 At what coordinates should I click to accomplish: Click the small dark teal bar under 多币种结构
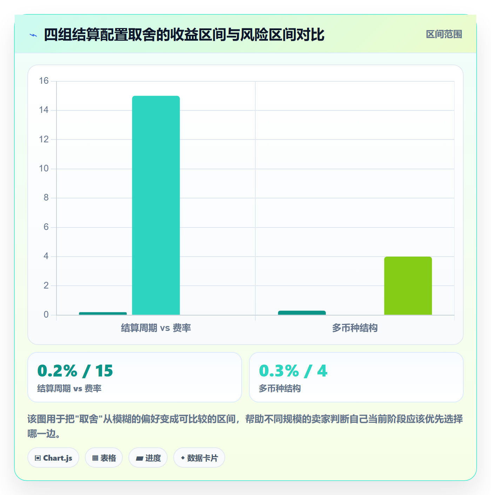302,313
